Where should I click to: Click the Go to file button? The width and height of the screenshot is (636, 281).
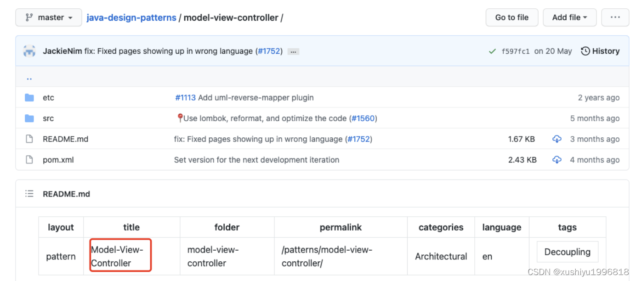coord(511,17)
